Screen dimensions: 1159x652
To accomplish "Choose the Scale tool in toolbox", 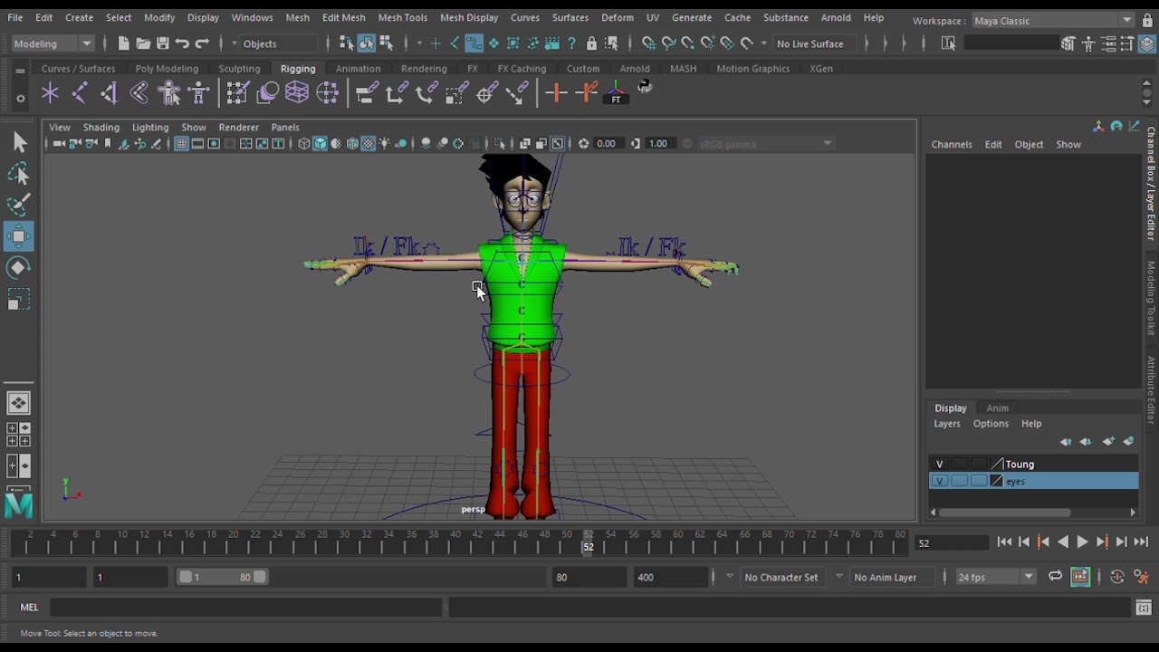I will (19, 300).
